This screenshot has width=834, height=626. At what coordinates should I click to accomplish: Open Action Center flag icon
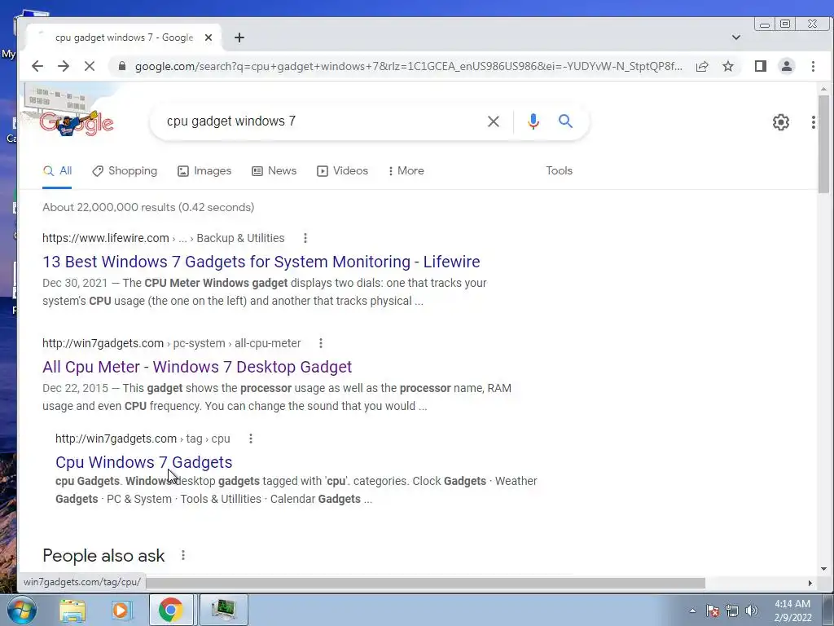coord(713,611)
